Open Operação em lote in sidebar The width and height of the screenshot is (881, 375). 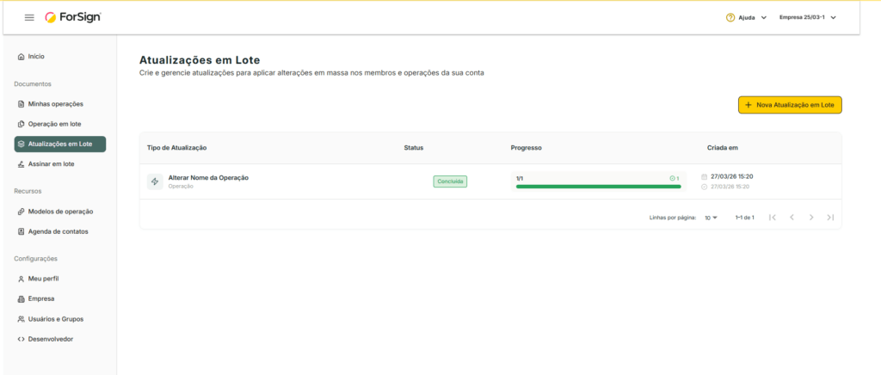click(x=54, y=124)
